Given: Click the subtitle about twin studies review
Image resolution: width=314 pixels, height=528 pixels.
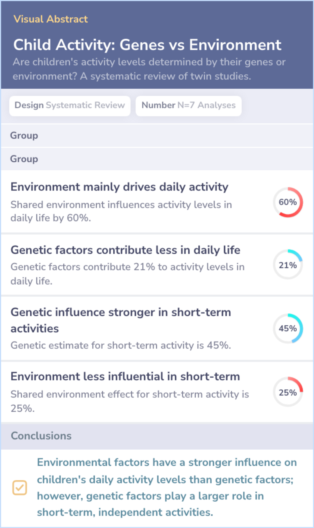Looking at the screenshot, I should [x=149, y=69].
